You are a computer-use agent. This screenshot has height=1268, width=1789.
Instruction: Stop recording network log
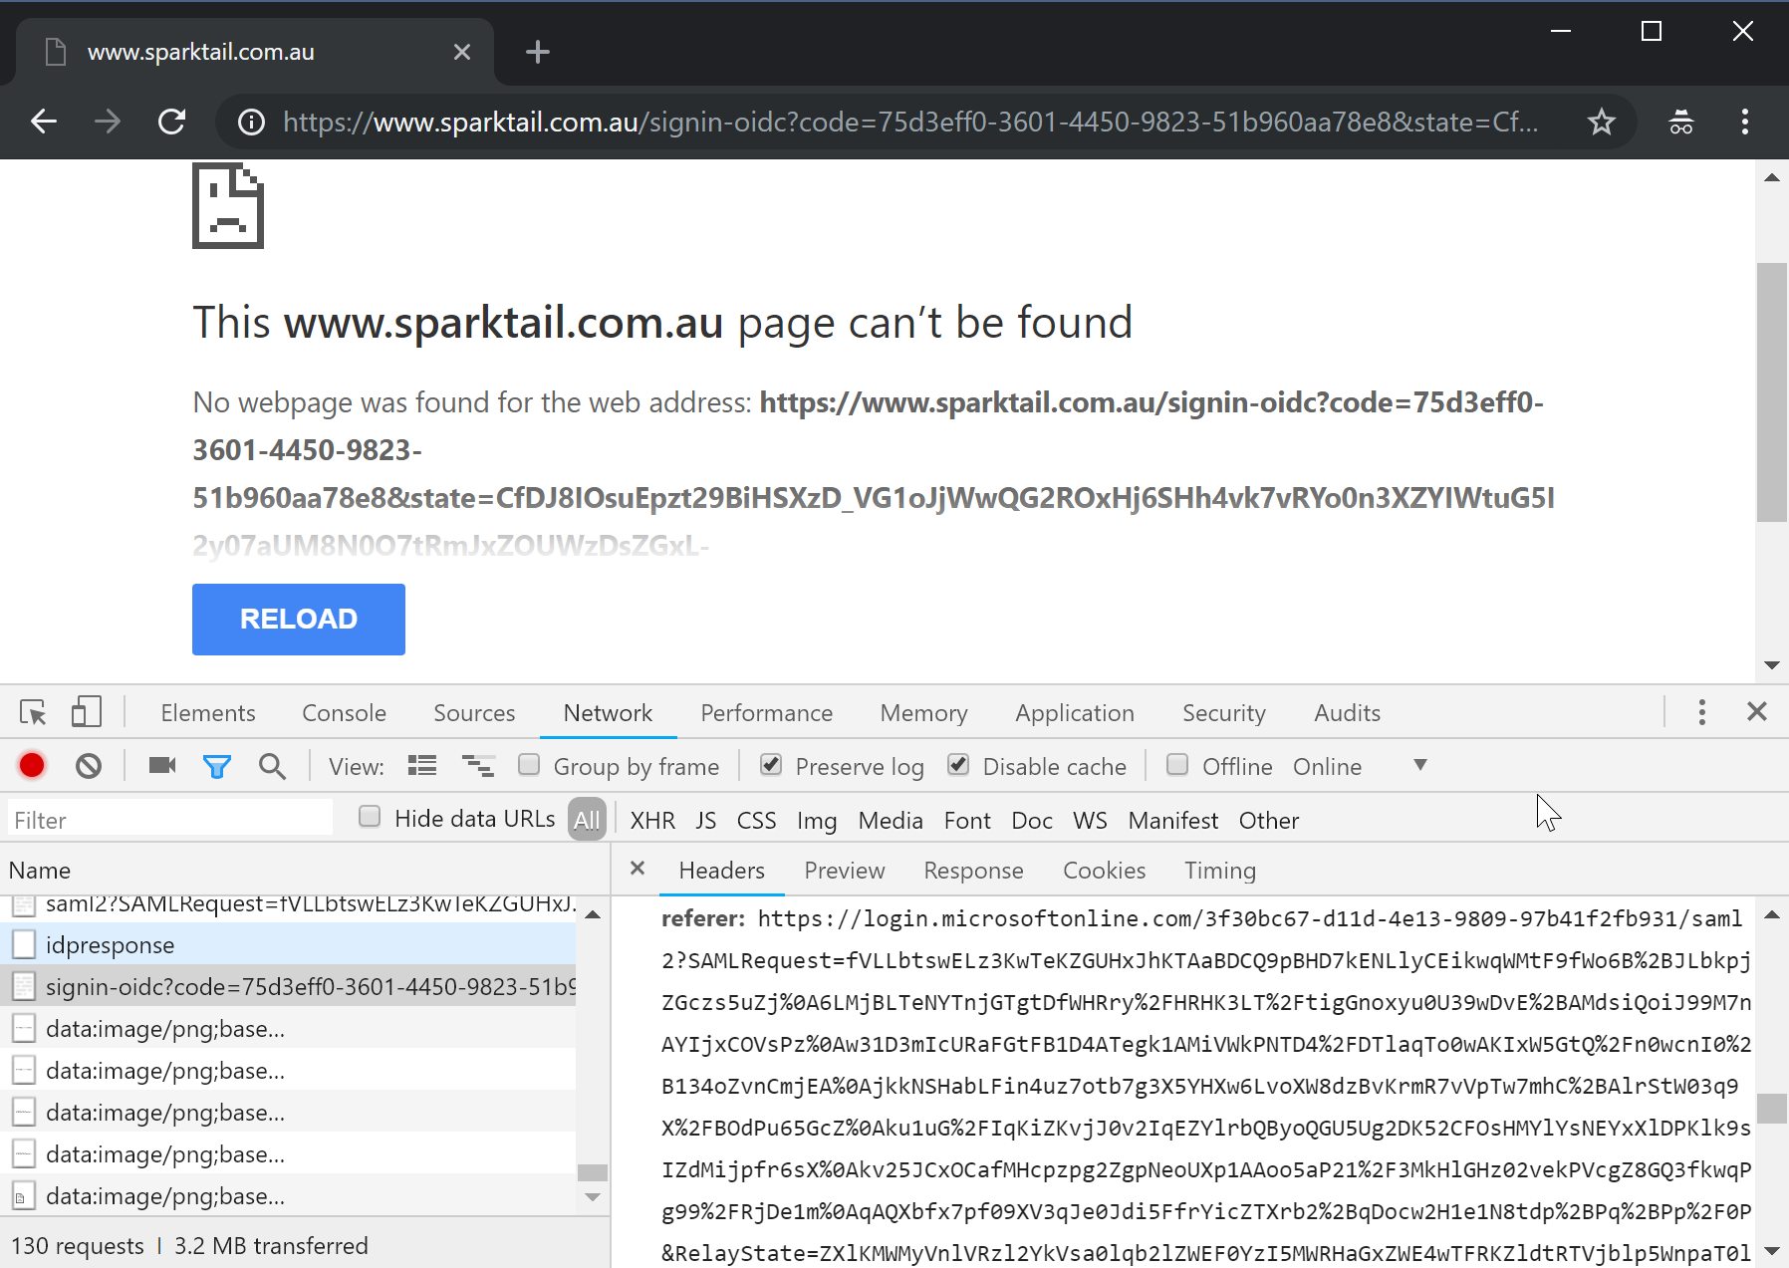tap(31, 765)
